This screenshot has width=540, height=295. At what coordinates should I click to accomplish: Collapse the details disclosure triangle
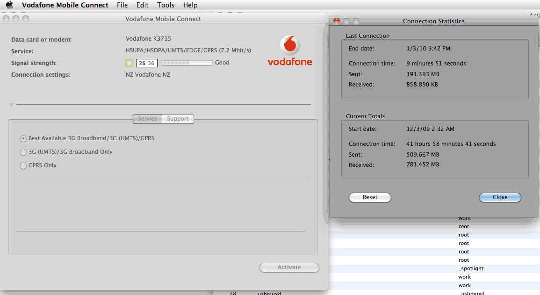click(11, 105)
